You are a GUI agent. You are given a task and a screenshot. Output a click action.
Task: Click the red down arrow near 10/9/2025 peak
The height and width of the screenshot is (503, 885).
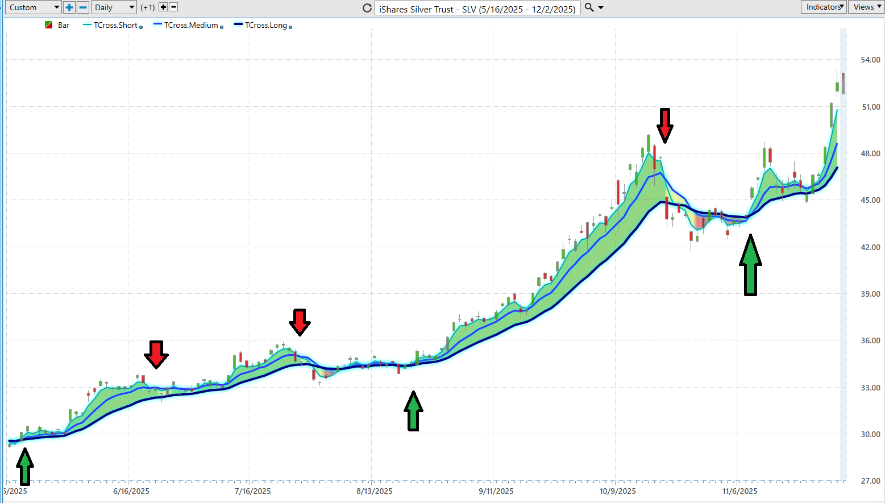(664, 126)
